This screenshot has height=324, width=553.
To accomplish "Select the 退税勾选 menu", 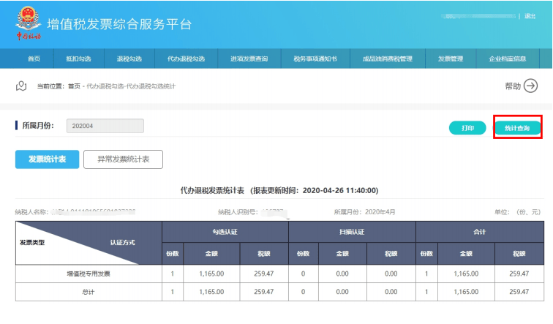I will point(129,59).
